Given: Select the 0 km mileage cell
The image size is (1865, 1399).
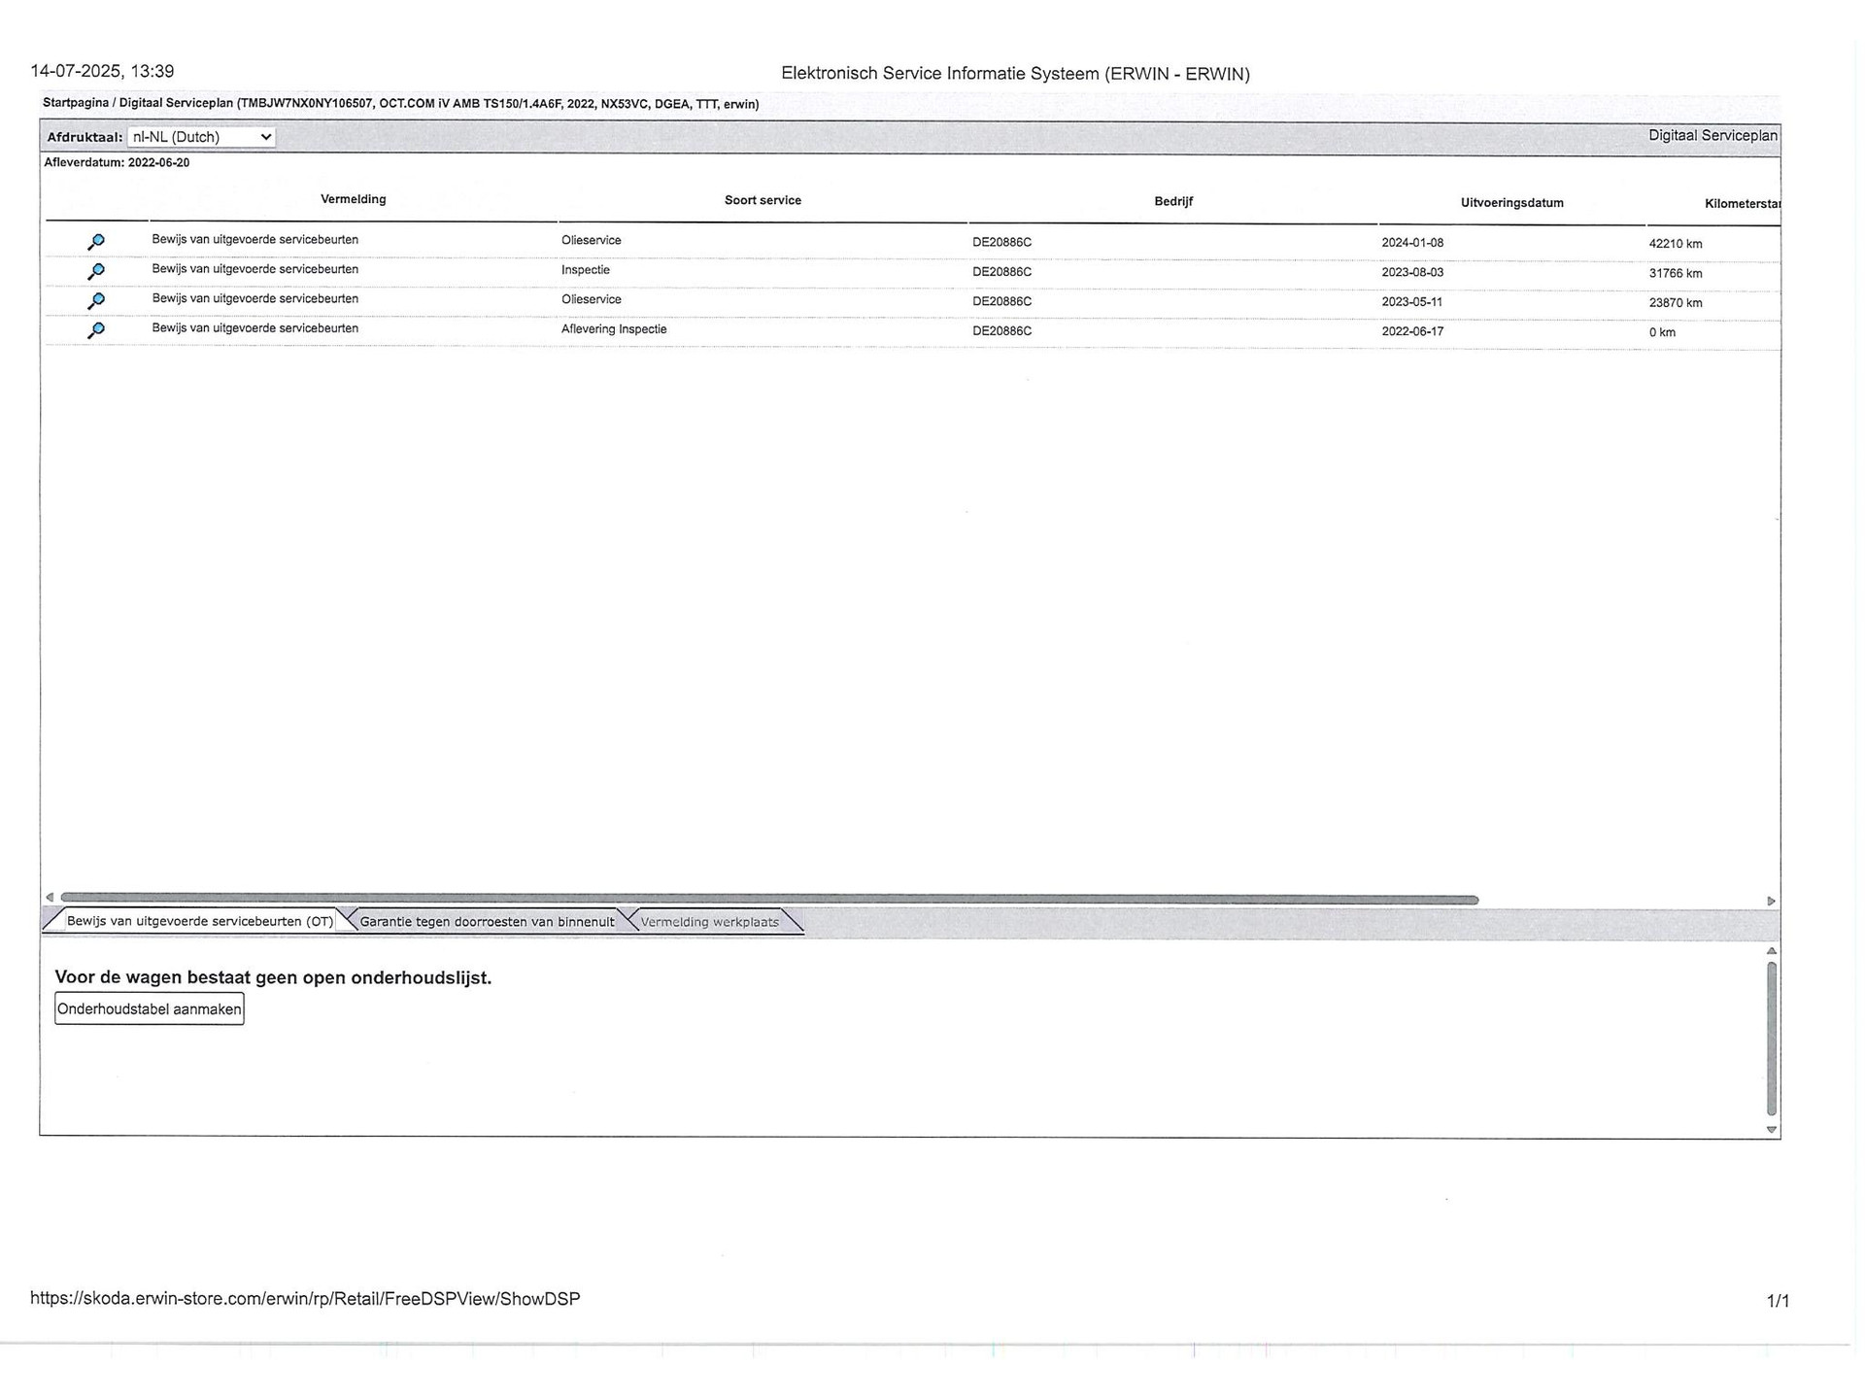Looking at the screenshot, I should pyautogui.click(x=1662, y=332).
